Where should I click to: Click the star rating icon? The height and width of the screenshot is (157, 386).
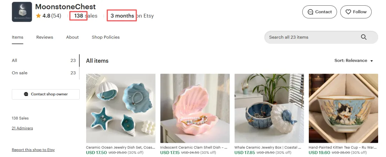pyautogui.click(x=38, y=16)
